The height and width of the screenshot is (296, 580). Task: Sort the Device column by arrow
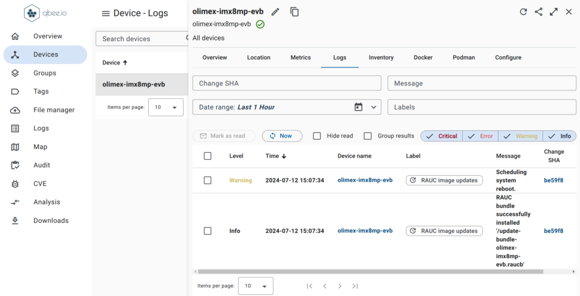(125, 63)
